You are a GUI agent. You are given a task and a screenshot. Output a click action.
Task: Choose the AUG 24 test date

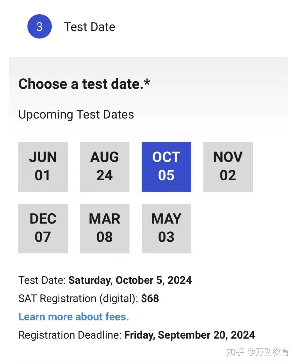(x=105, y=167)
